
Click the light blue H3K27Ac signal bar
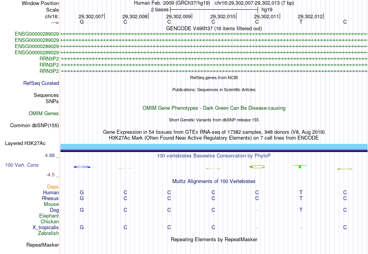[x=214, y=147]
